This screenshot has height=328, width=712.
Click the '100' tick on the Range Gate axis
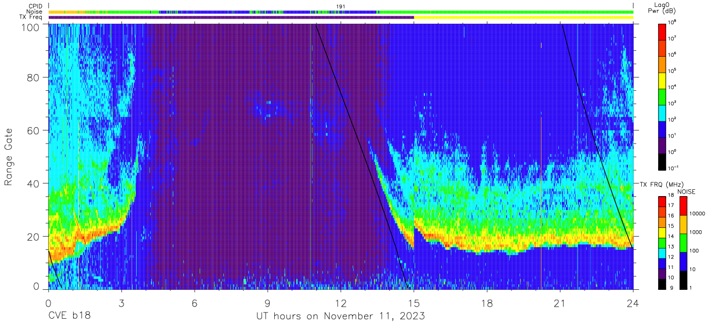pyautogui.click(x=31, y=27)
